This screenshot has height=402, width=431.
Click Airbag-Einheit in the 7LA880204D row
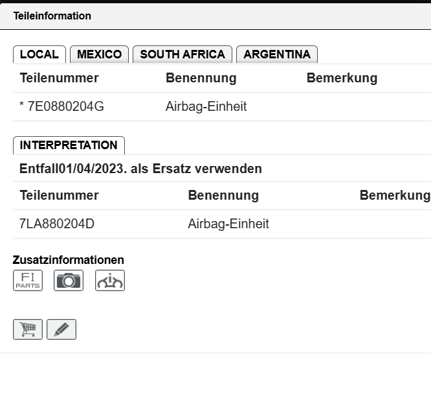point(228,224)
